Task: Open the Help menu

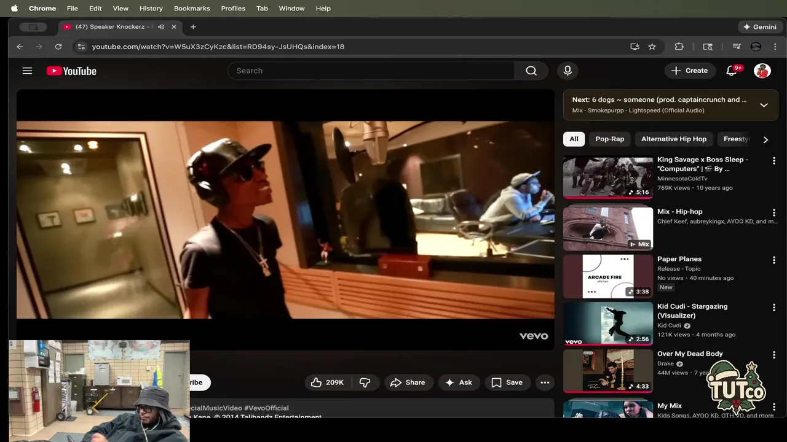Action: [323, 8]
